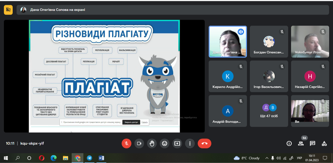Click the presenter banner 'Дана Олегівна Сопова на екрані'
This screenshot has width=333, height=163.
(173, 10)
